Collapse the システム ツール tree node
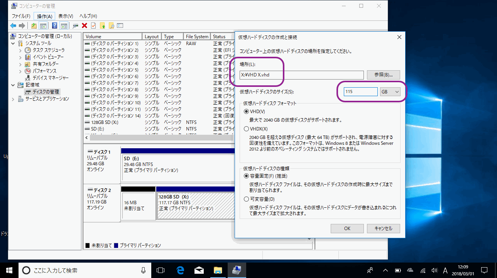Screen dimensions: 497x278 pos(14,43)
